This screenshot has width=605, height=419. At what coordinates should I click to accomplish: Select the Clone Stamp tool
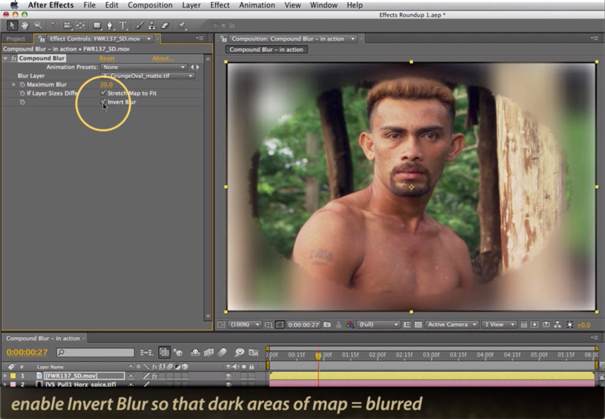click(x=152, y=25)
